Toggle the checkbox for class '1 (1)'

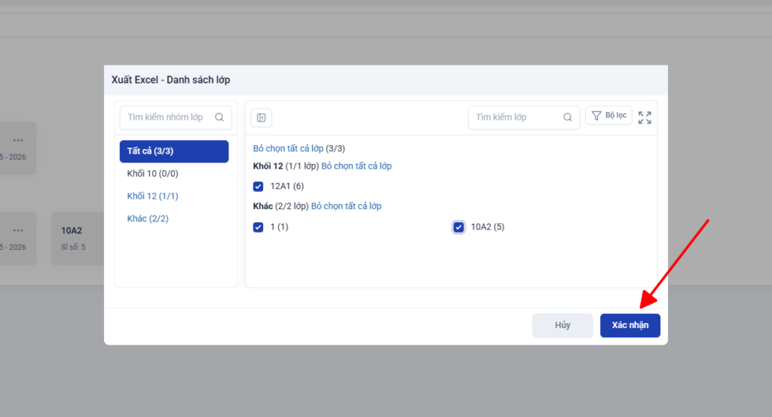(259, 227)
